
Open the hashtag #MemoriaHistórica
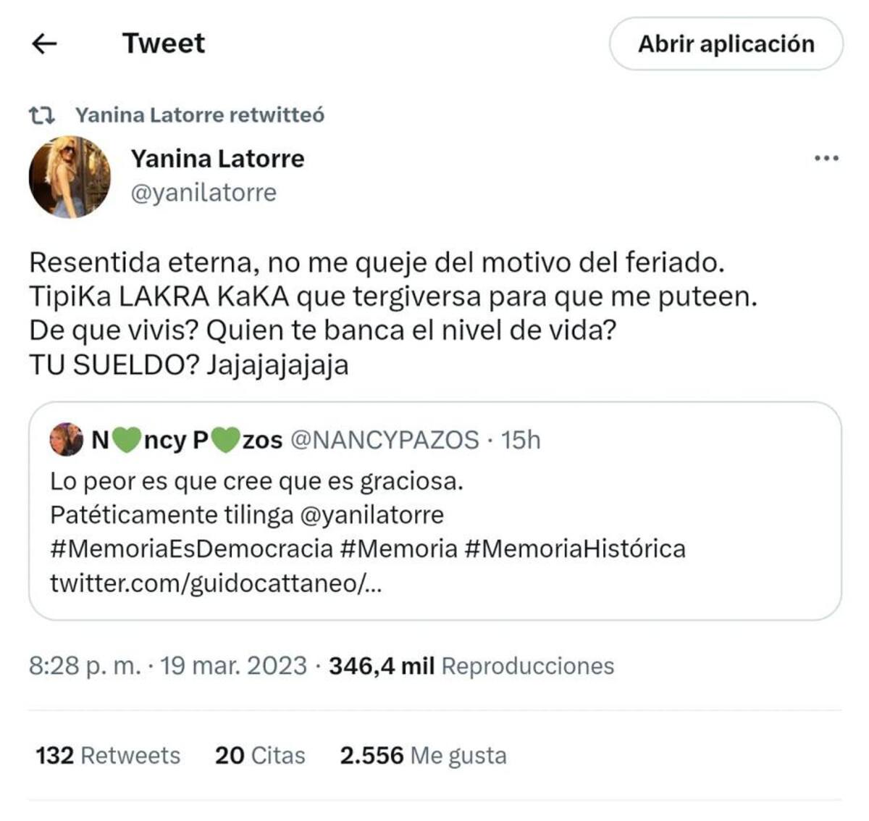click(x=577, y=551)
